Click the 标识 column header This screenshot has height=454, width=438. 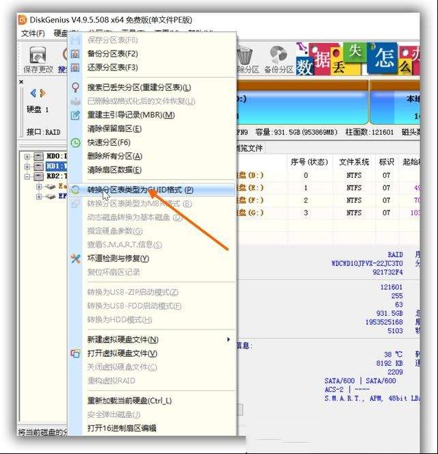point(387,162)
